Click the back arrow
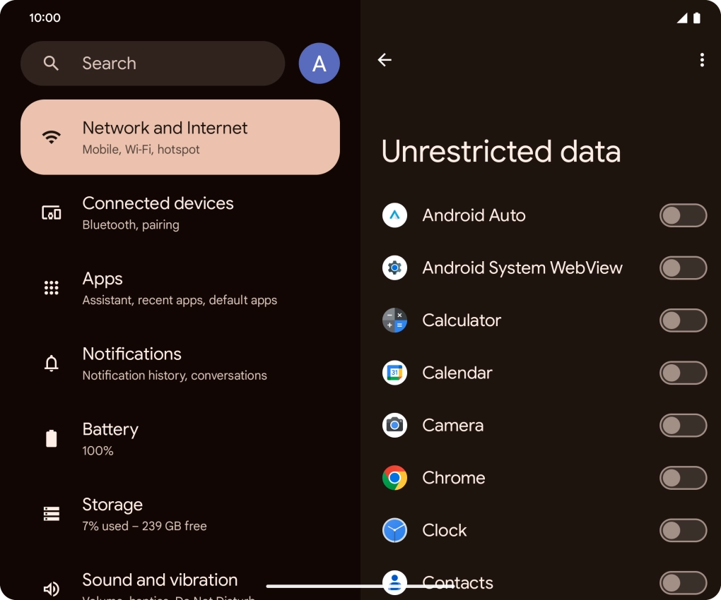The height and width of the screenshot is (600, 721). coord(385,60)
